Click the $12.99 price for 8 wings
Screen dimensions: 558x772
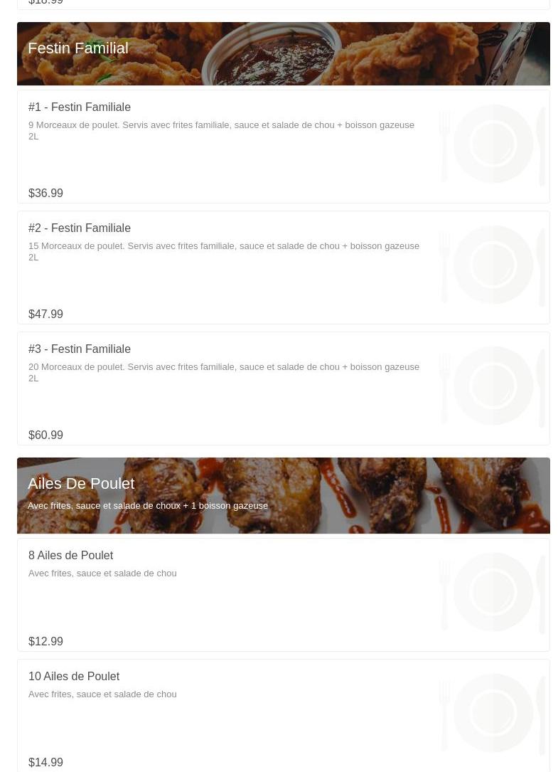click(x=45, y=642)
